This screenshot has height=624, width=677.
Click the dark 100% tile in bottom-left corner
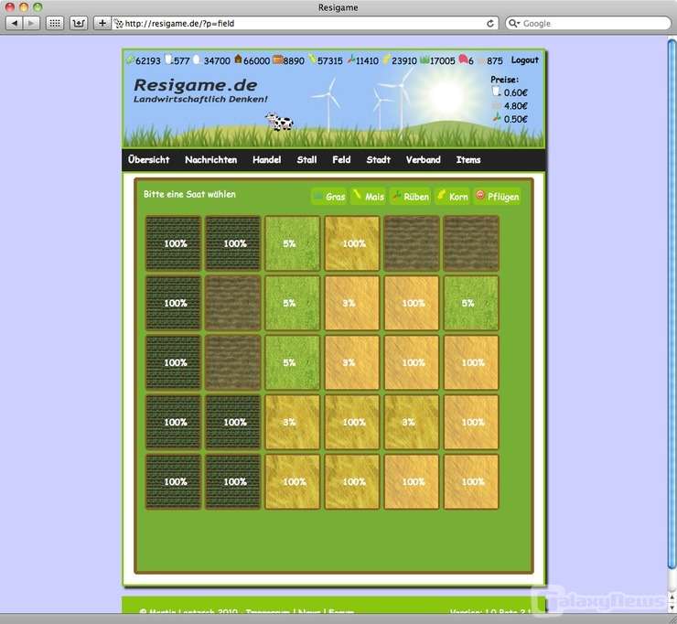point(173,481)
